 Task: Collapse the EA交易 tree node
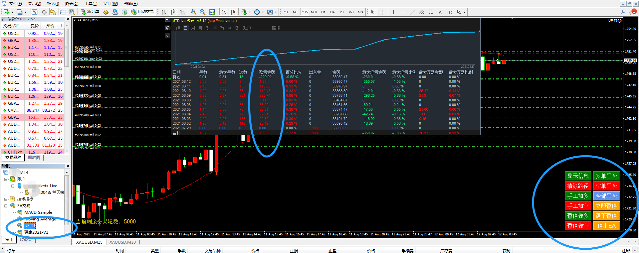tap(6, 206)
